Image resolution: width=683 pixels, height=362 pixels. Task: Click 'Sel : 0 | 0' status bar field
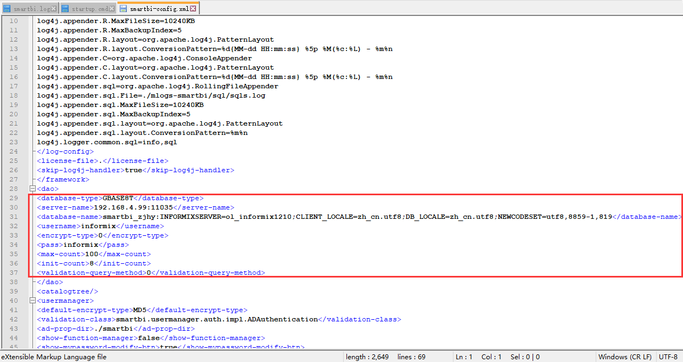click(525, 357)
